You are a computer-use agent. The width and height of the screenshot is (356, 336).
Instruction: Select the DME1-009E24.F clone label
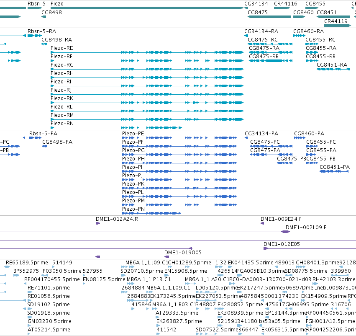(281, 219)
